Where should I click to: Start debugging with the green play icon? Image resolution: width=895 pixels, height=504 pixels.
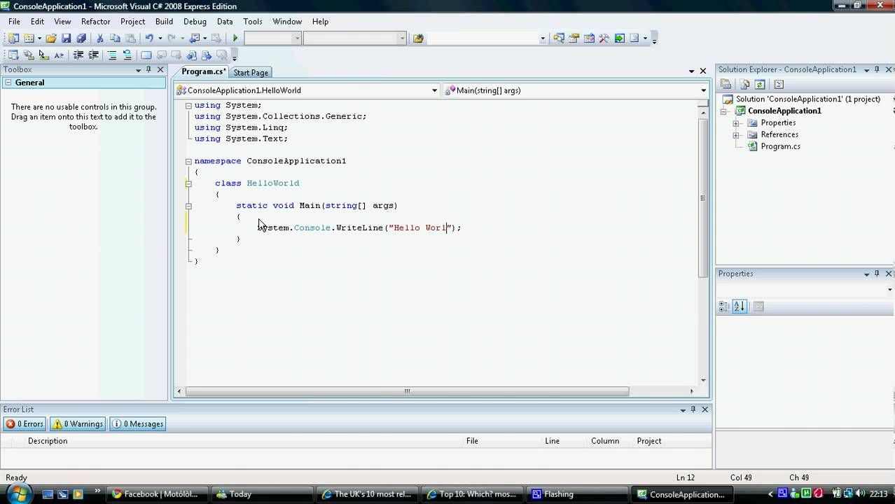(235, 38)
